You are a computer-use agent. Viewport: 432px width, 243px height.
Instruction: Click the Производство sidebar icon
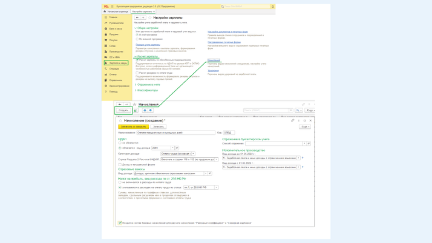[106, 51]
